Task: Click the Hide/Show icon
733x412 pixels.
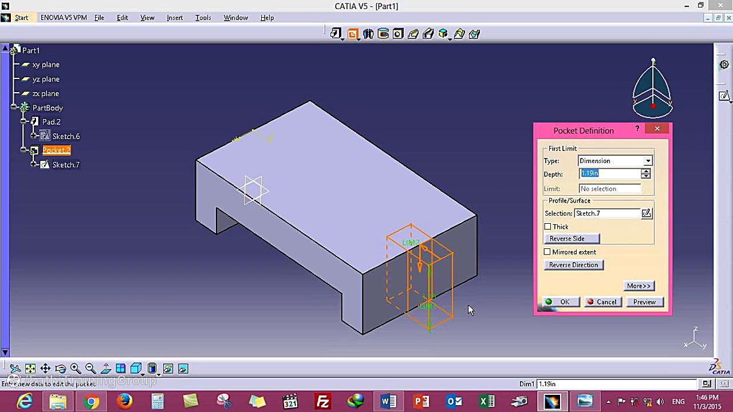Action: click(x=168, y=369)
